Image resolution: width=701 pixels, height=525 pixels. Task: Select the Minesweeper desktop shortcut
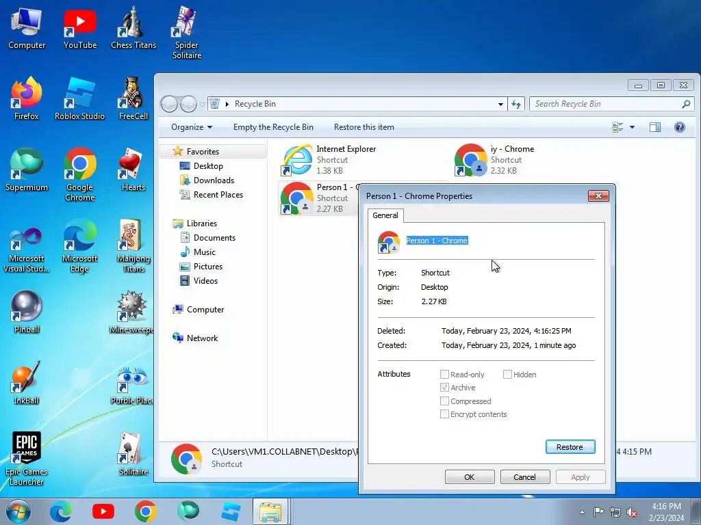click(x=131, y=312)
